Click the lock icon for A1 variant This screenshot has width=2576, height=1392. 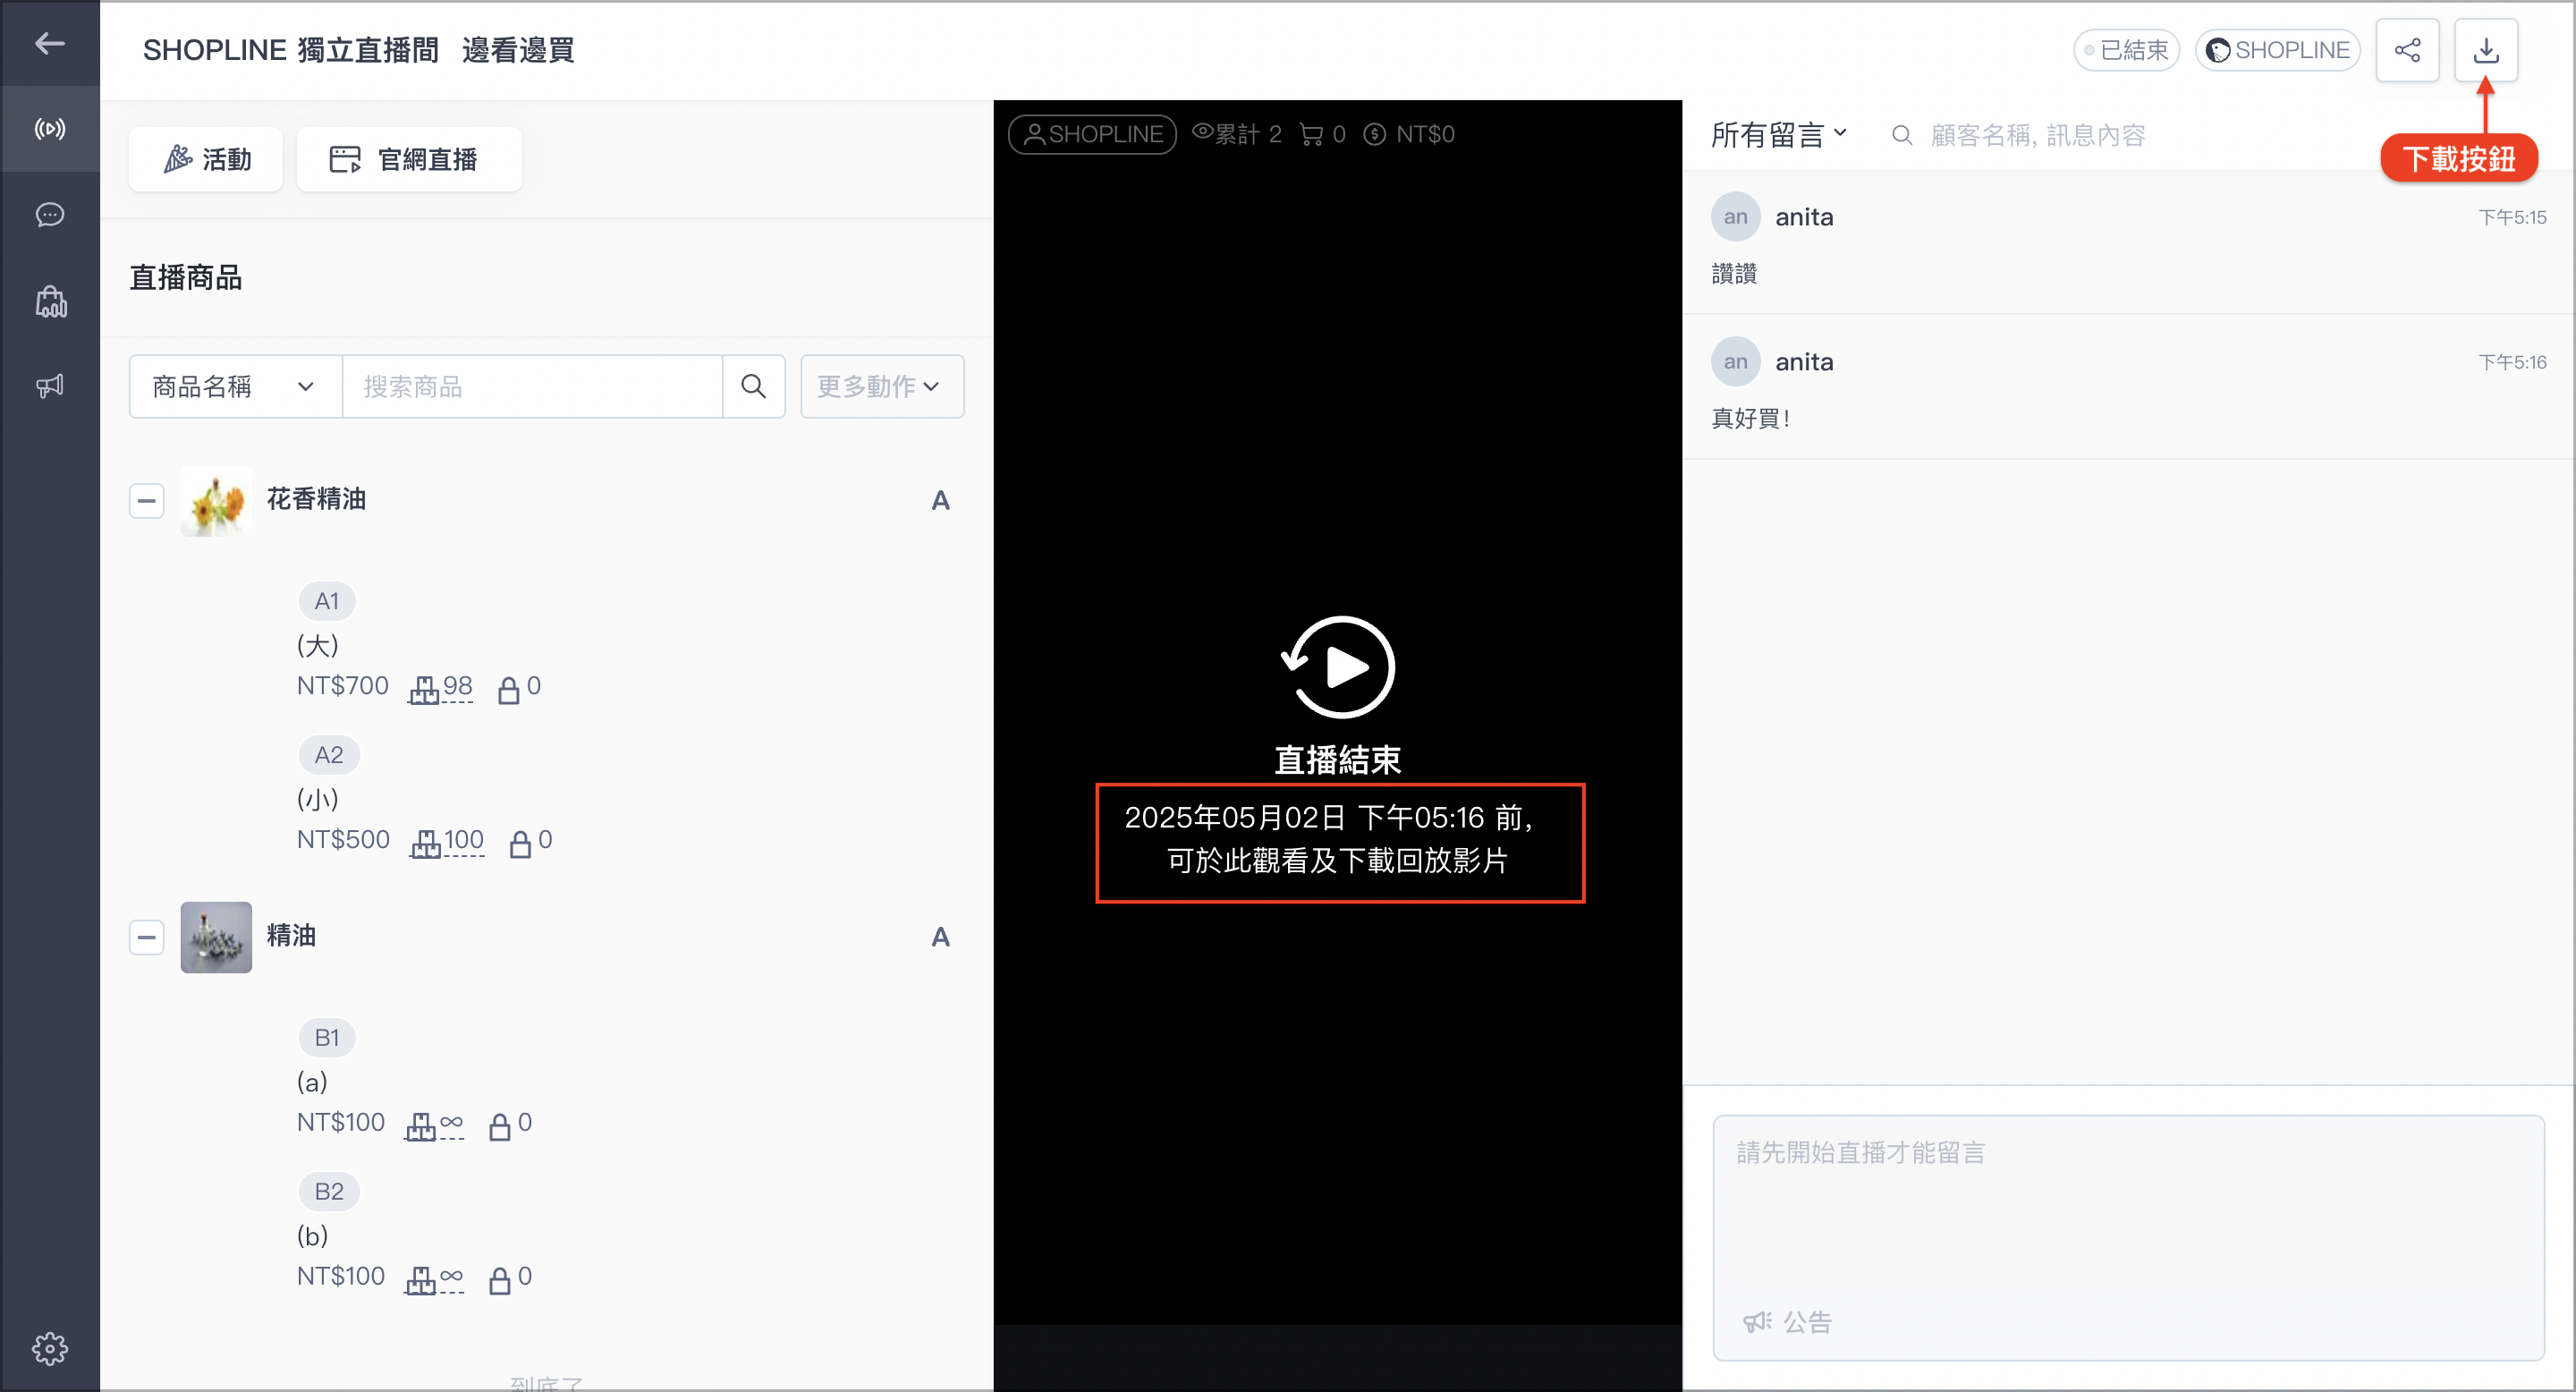508,689
